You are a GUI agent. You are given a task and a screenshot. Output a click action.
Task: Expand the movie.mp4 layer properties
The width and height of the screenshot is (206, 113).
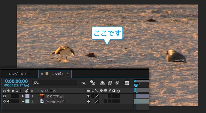(23, 101)
